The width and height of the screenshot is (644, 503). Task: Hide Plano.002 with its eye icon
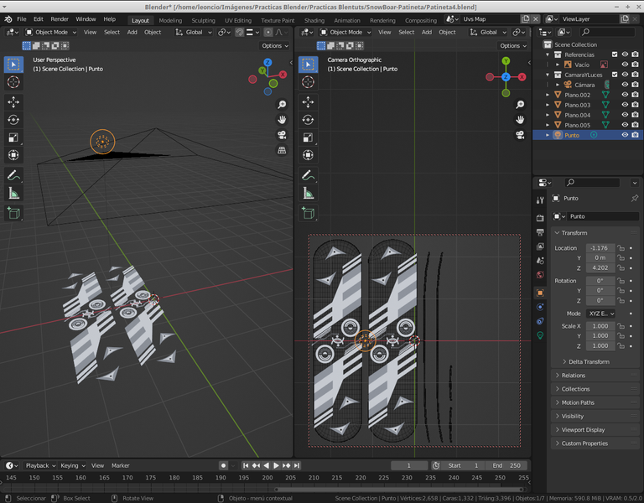[625, 95]
